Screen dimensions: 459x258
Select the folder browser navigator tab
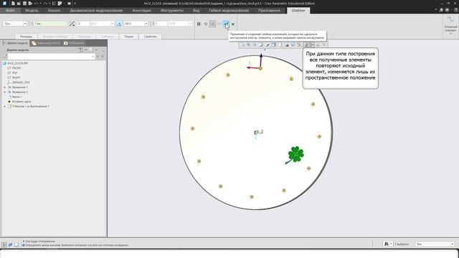coord(46,43)
